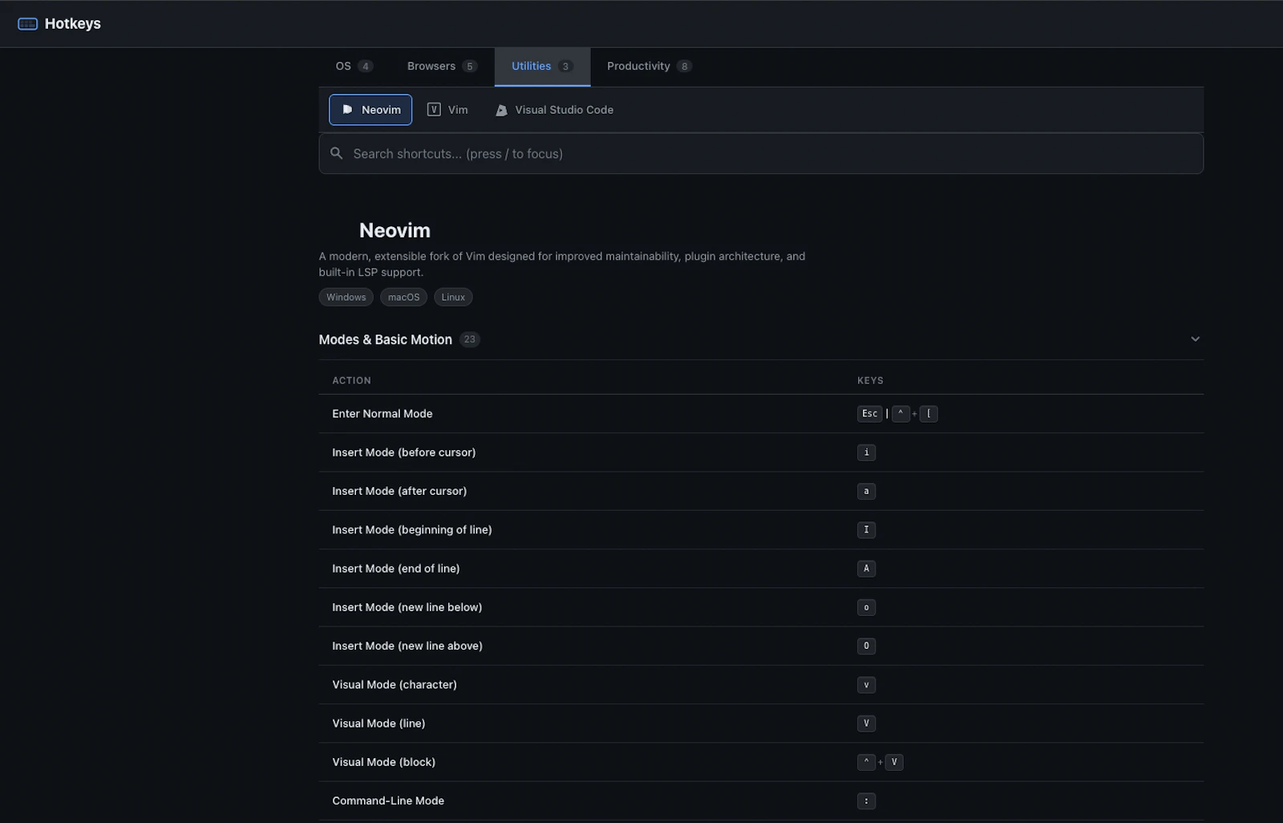Click the lowercase a key cap
Screen dimensions: 1283x823
pos(866,492)
